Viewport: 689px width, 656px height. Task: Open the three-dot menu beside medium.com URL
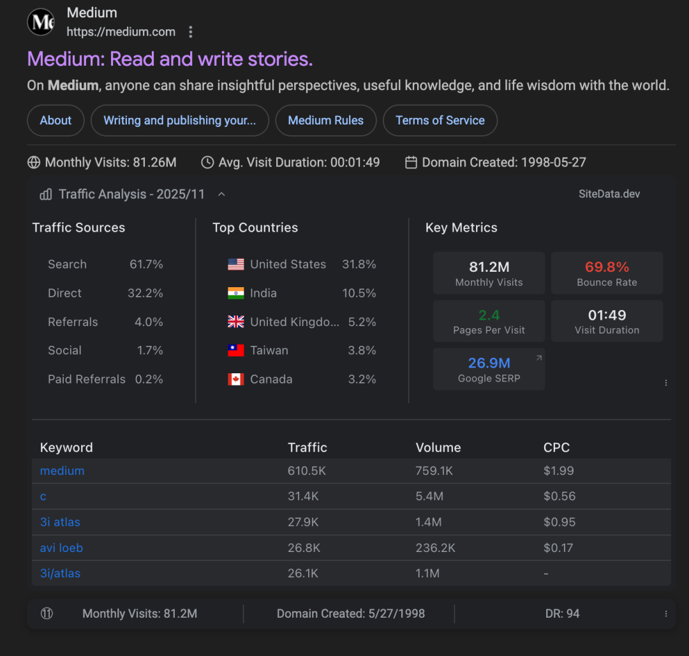point(190,32)
